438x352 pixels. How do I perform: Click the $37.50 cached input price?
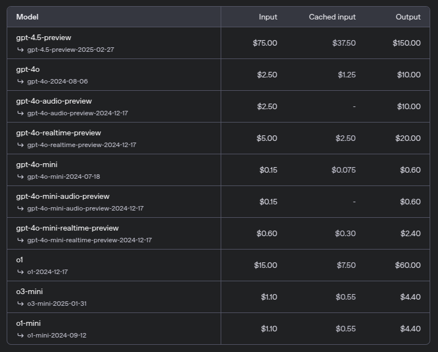pos(344,43)
